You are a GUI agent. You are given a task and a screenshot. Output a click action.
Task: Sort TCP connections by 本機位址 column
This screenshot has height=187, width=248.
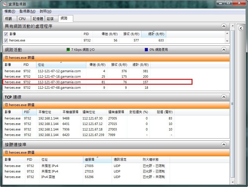[x=49, y=112]
